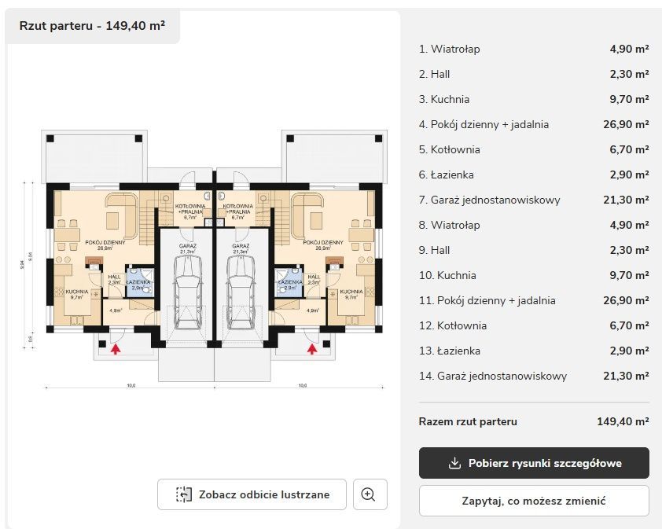
Task: Click the Razem rzut parteru total row
Action: (x=534, y=421)
